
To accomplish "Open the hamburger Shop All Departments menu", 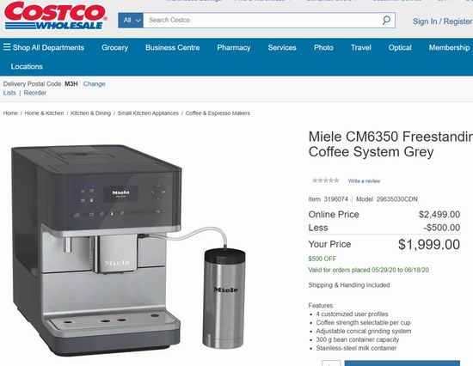I will pyautogui.click(x=44, y=47).
